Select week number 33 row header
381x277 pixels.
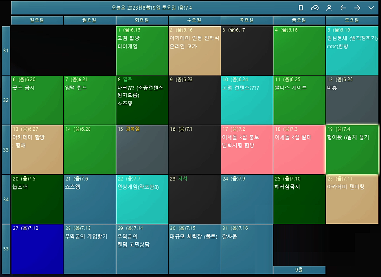[x=6, y=150]
